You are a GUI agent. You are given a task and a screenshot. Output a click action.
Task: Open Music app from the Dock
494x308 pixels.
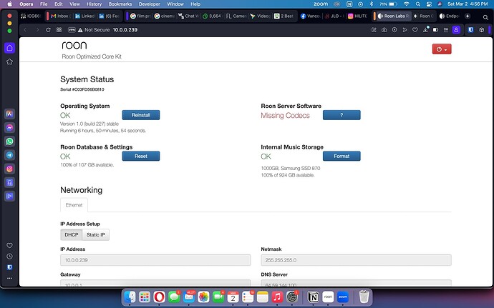pyautogui.click(x=277, y=297)
